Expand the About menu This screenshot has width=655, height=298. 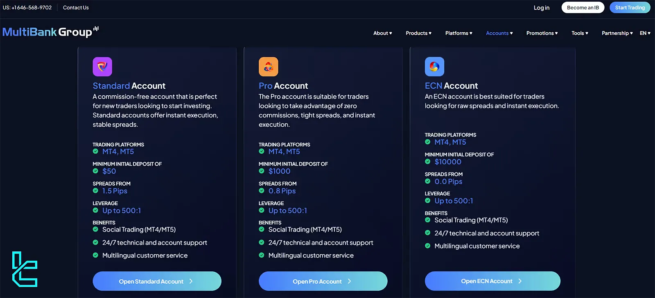tap(382, 33)
